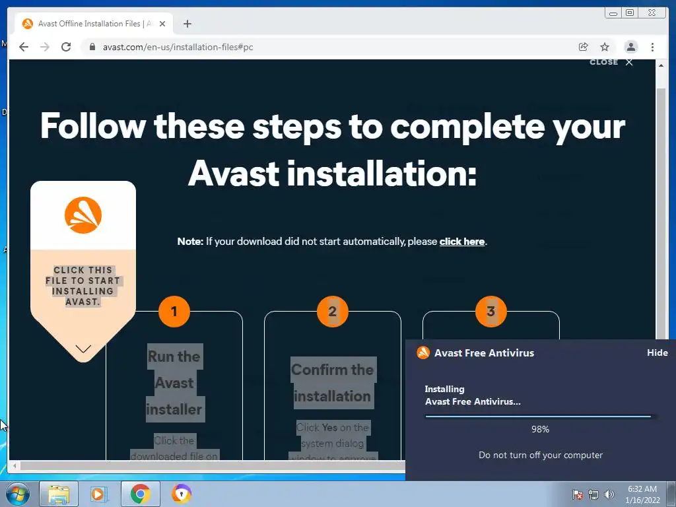Click the horizontal scrollbar left arrow
Screen dimensions: 676x507
15,465
